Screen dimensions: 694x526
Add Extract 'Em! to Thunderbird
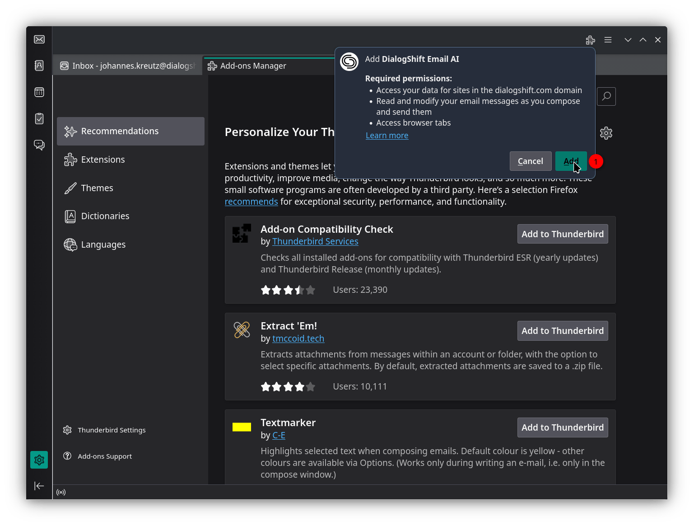click(563, 331)
